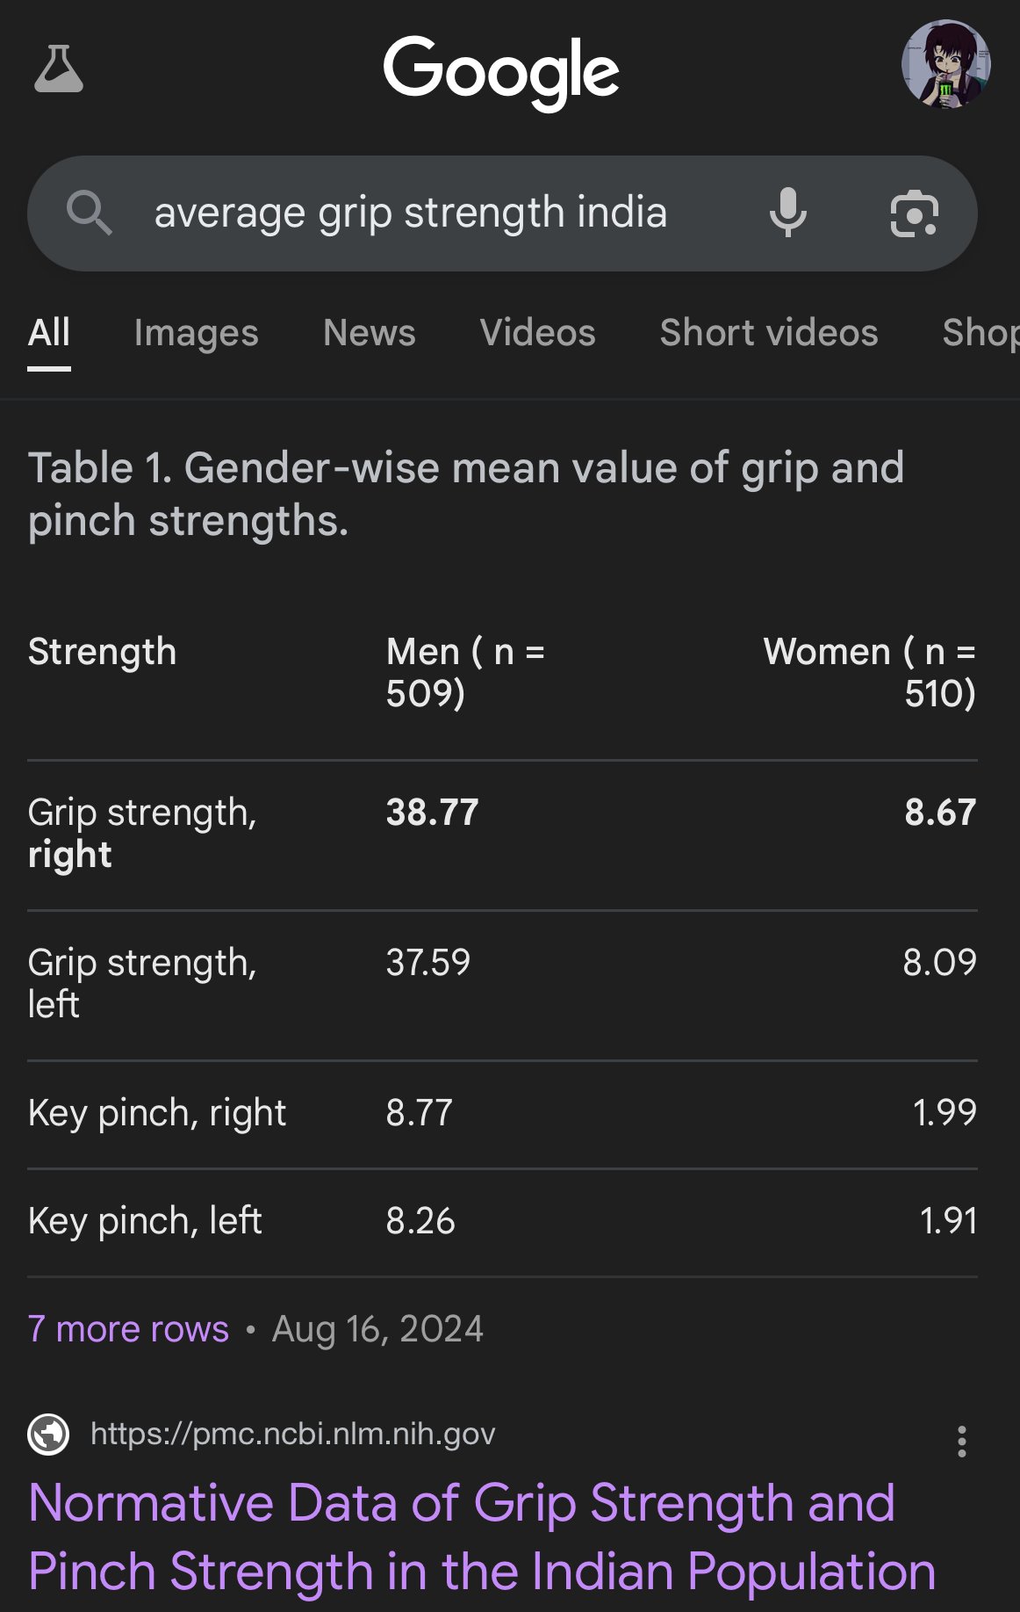The width and height of the screenshot is (1020, 1612).
Task: Expand table with 7 more rows
Action: click(128, 1329)
